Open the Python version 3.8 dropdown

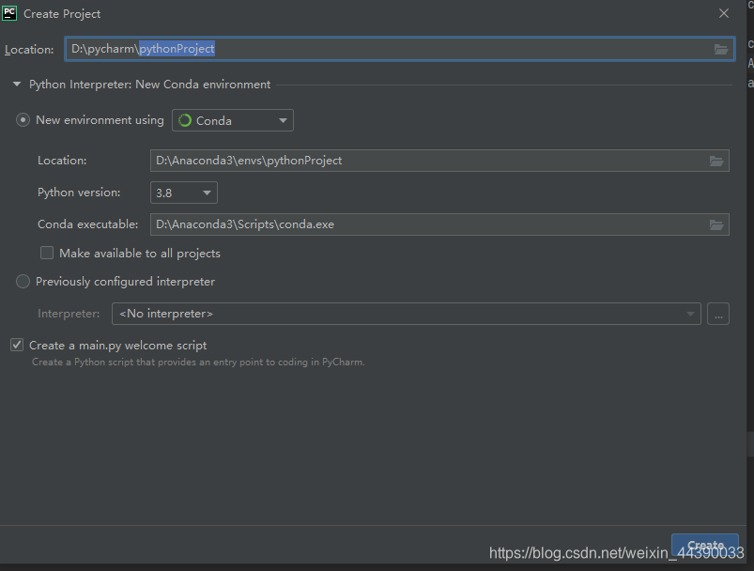tap(184, 193)
